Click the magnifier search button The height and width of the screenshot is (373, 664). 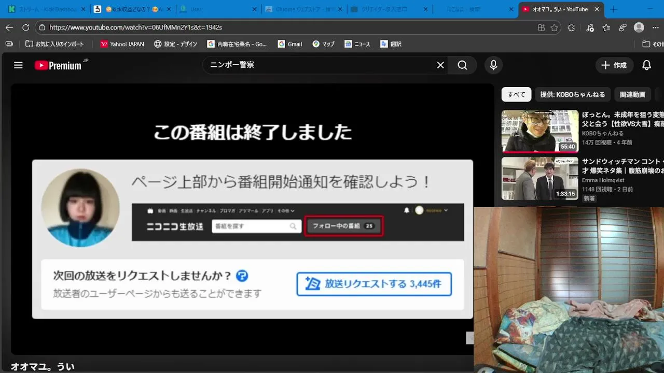462,65
